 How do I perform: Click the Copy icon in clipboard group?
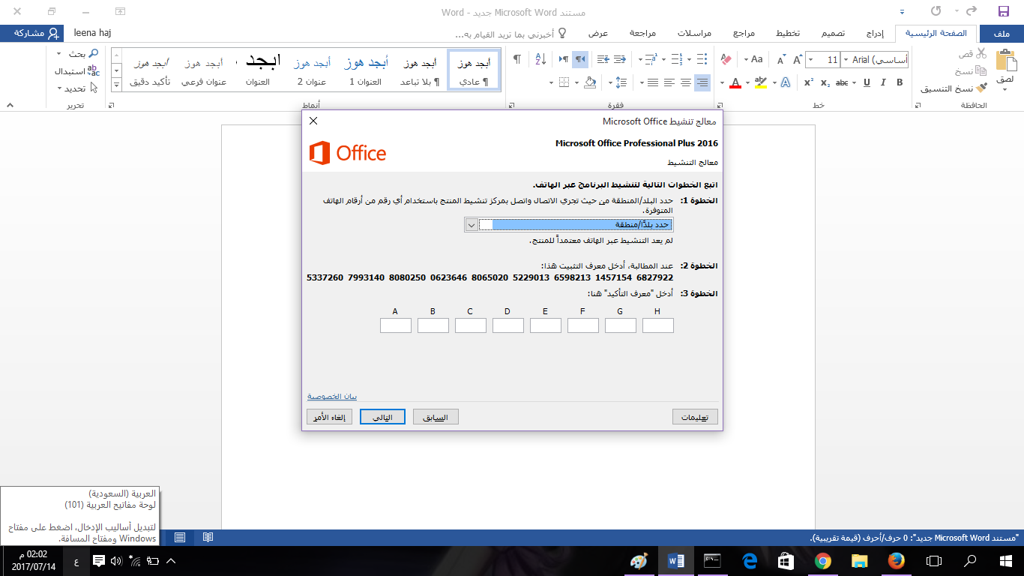pos(981,70)
